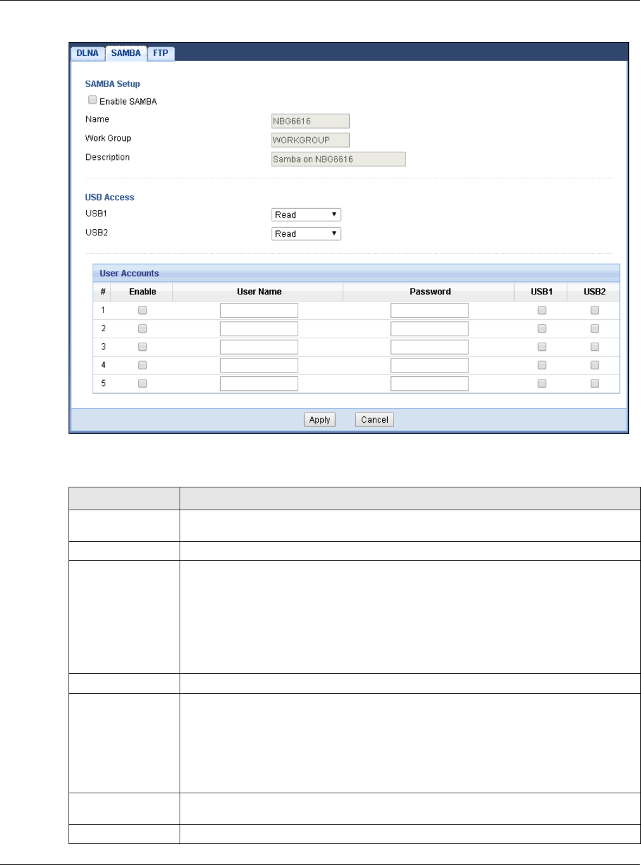Open the USB2 access dropdown
This screenshot has height=865, width=641.
coord(306,234)
